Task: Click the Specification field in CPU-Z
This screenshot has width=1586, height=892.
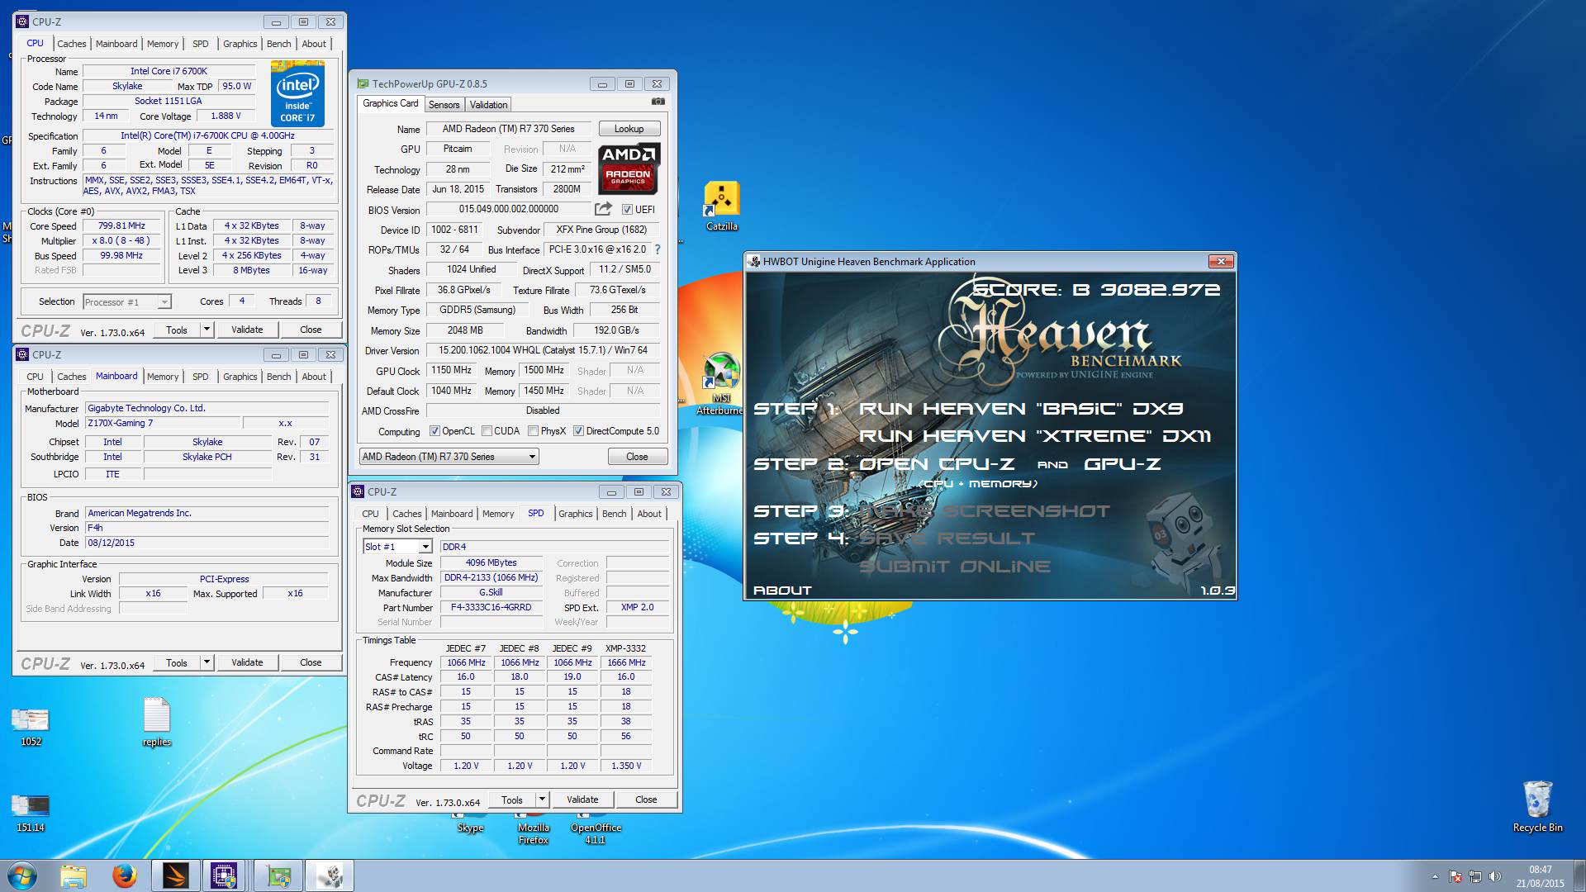Action: click(207, 135)
